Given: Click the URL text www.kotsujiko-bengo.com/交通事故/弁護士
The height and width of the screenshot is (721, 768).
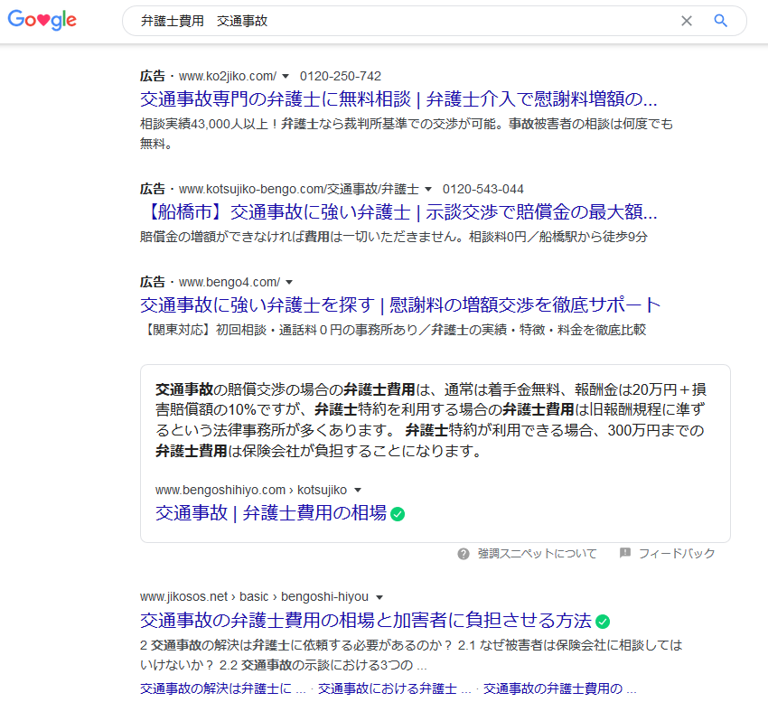Looking at the screenshot, I should point(299,189).
